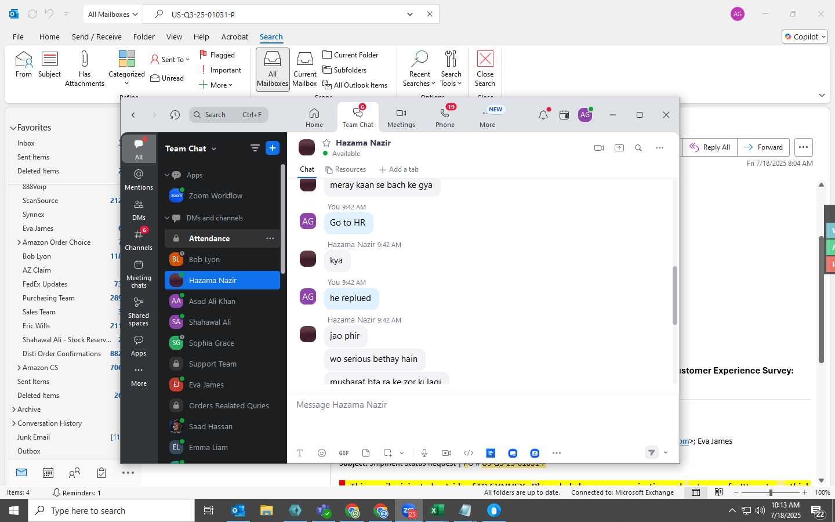Open Bob Lyon chat
The width and height of the screenshot is (835, 522).
222,259
